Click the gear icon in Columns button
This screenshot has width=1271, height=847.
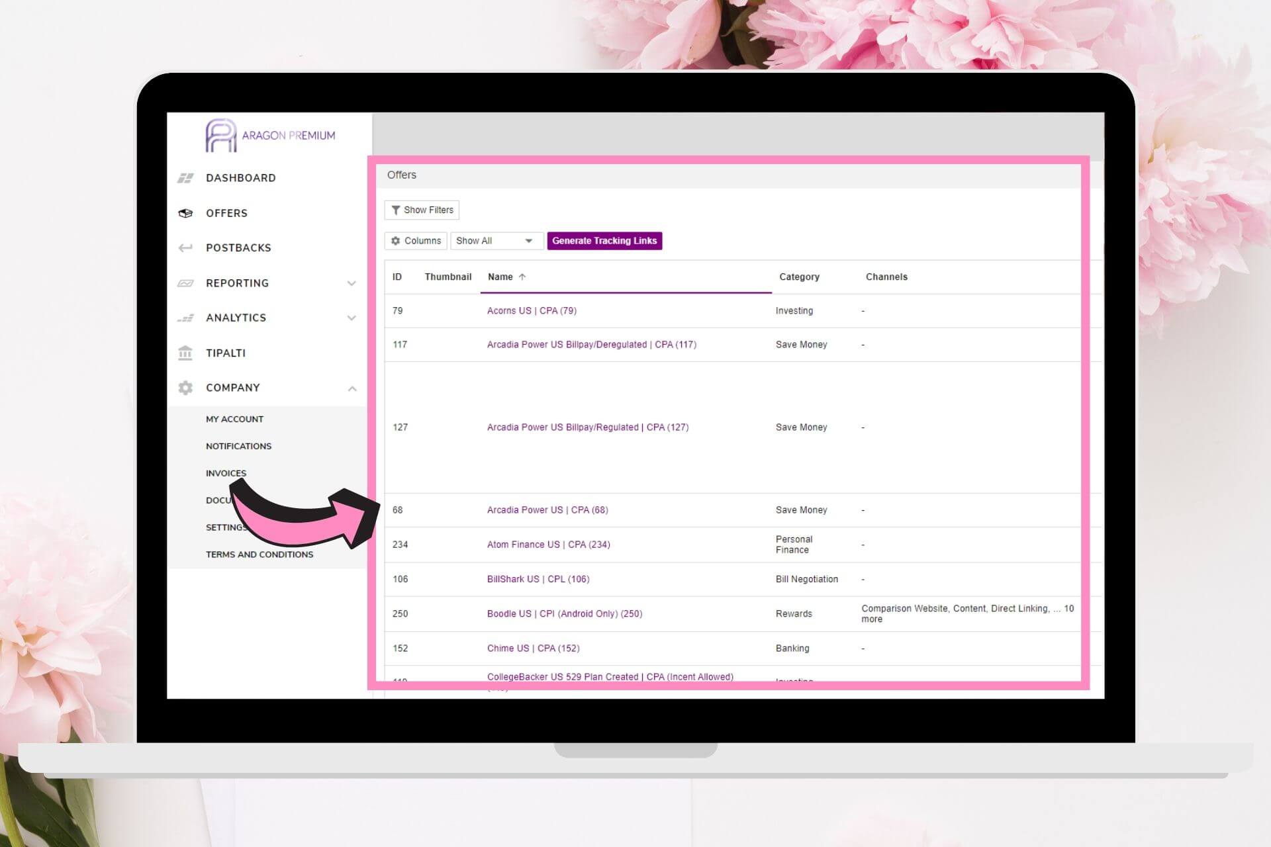coord(396,241)
